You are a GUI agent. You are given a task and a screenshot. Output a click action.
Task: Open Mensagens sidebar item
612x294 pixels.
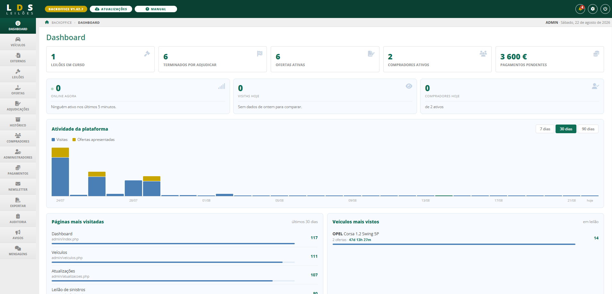pyautogui.click(x=18, y=251)
